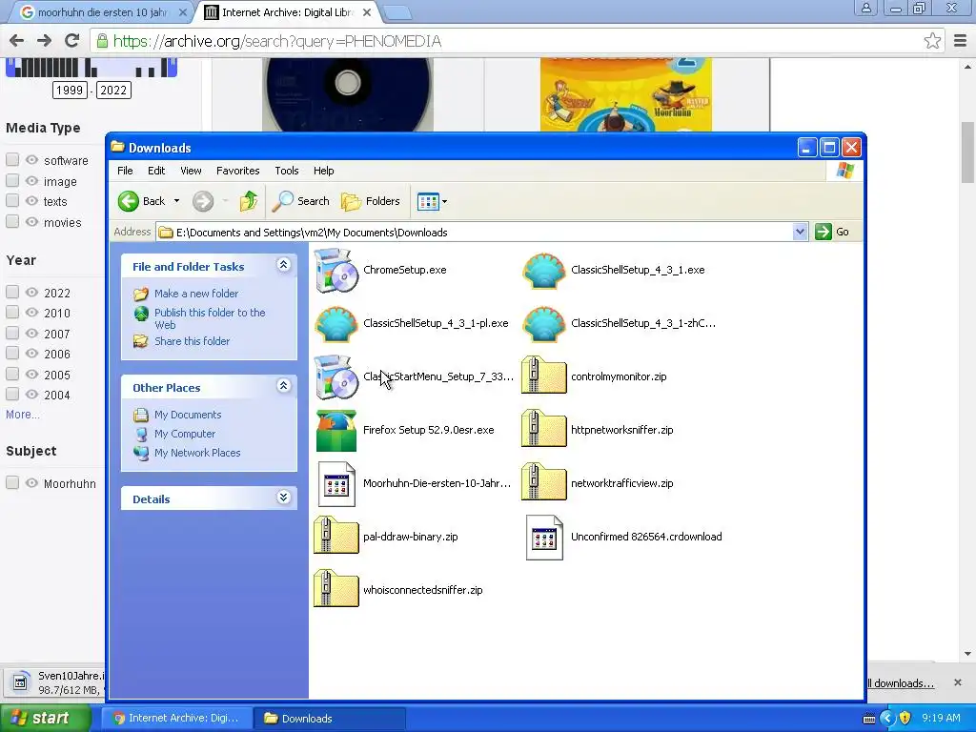
Task: Select the ChromeSetup.exe file icon
Action: point(336,270)
